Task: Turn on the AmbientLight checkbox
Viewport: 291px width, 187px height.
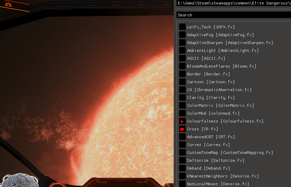Action: 182,51
